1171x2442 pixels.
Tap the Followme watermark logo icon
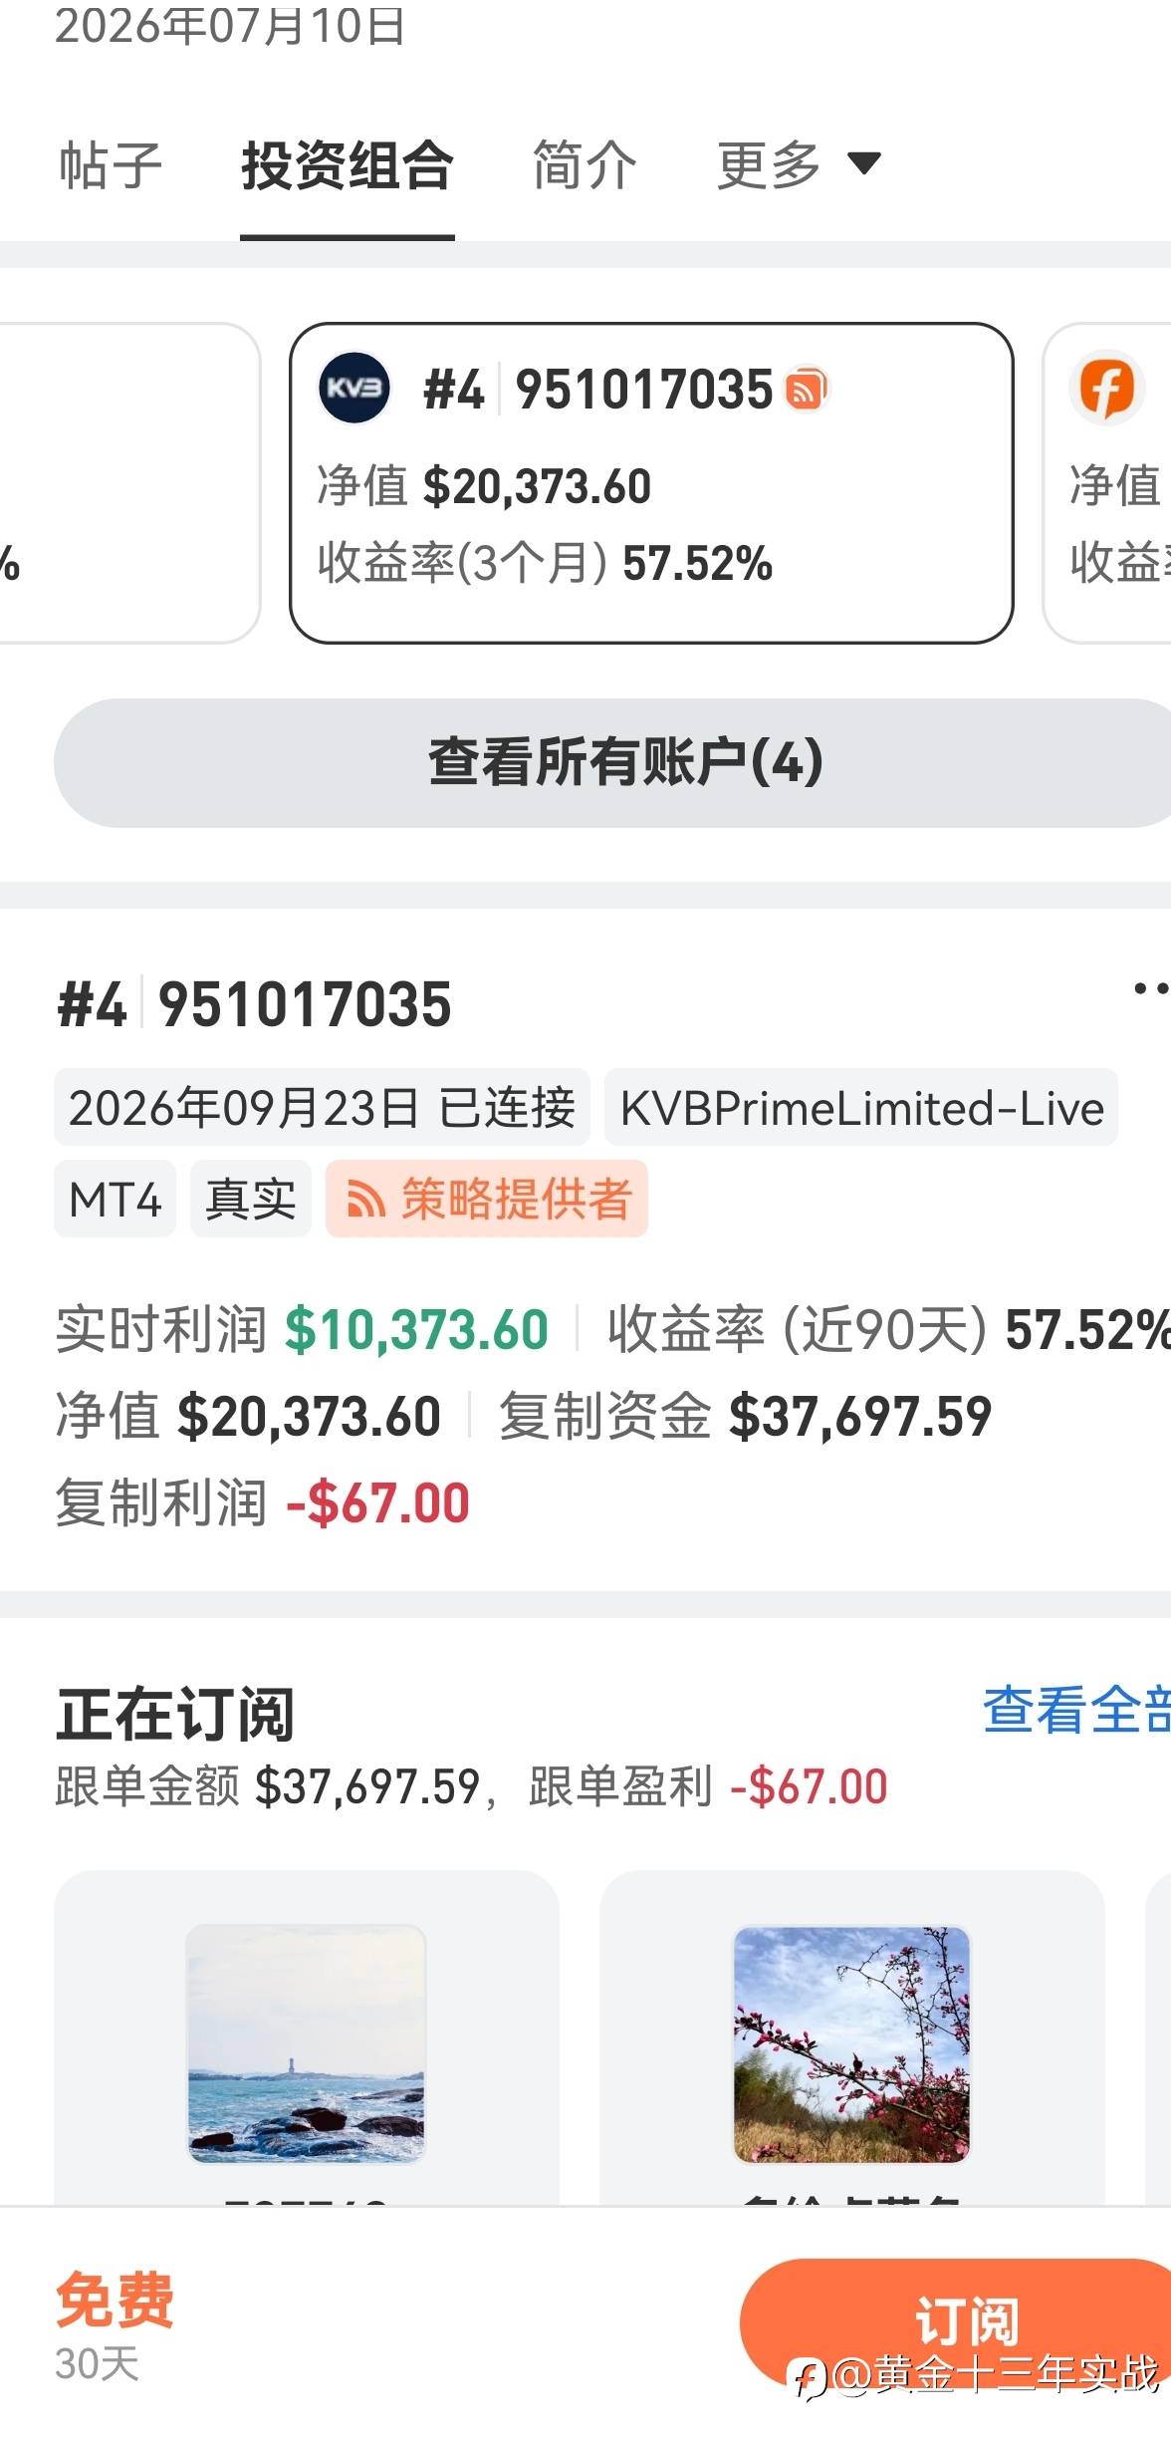click(807, 2377)
